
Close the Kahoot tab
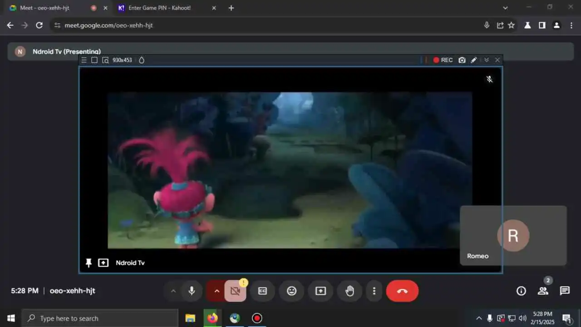tap(214, 8)
